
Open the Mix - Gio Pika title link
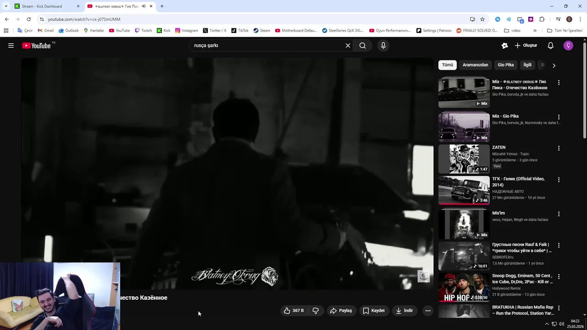point(505,116)
